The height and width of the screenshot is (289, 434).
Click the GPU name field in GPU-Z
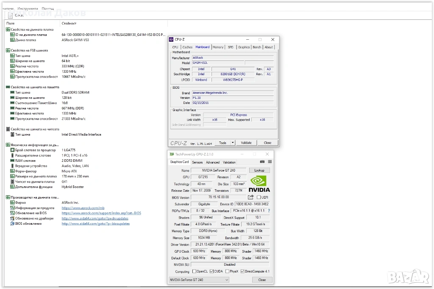[219, 170]
